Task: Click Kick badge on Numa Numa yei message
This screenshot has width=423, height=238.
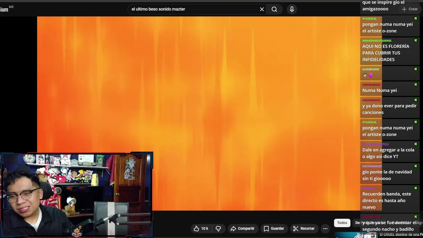Action: [415, 85]
